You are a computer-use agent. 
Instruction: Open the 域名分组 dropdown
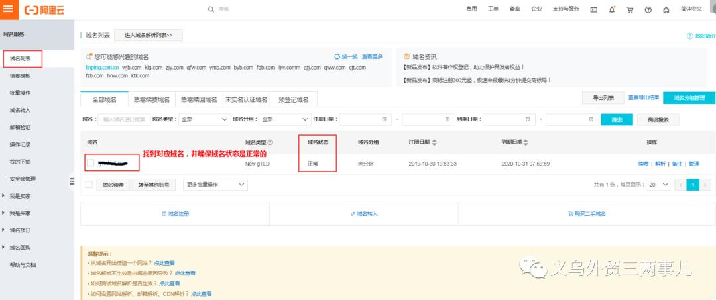[284, 119]
